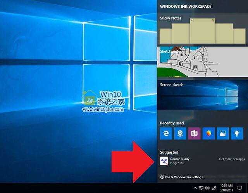248x193 pixels.
Task: Open the Camera app tile
Action: tap(180, 133)
